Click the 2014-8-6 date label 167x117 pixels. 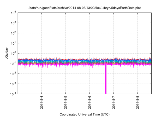pos(90,102)
